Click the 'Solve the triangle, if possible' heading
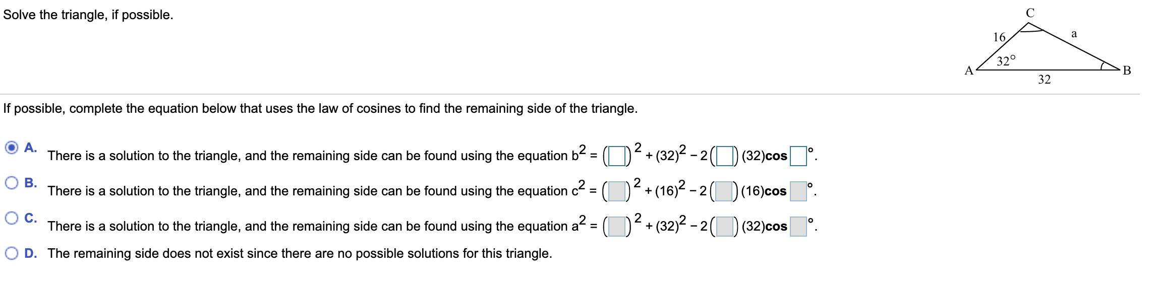Screen dimensions: 1149x287 [x=88, y=15]
